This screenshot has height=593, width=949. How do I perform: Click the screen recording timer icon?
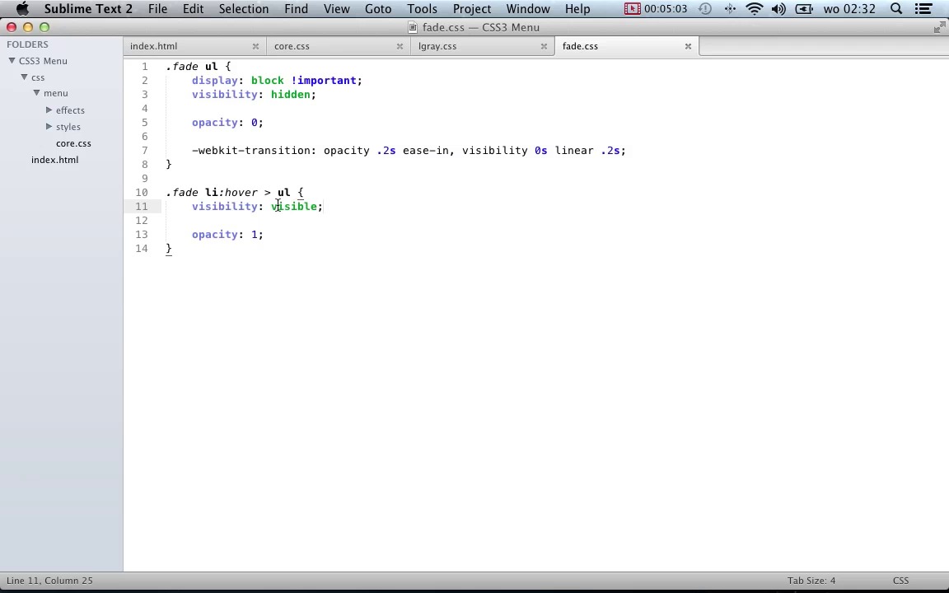coord(632,8)
